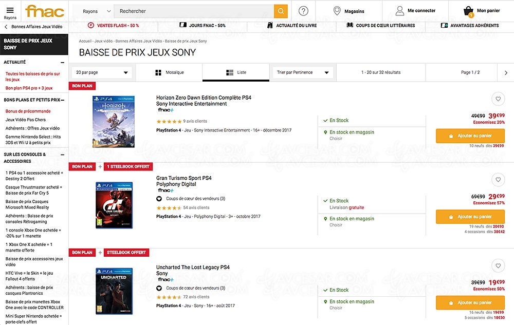Click Choisir under Horizon store stock
This screenshot has width=514, height=325.
336,139
